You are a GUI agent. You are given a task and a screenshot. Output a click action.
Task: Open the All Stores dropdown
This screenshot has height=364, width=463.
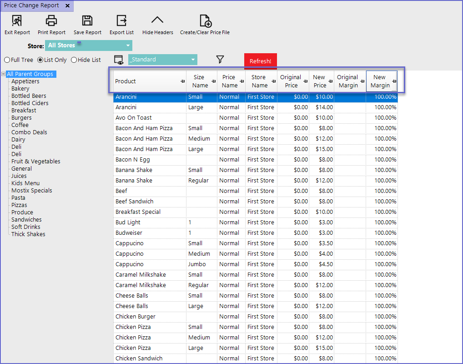(x=128, y=45)
